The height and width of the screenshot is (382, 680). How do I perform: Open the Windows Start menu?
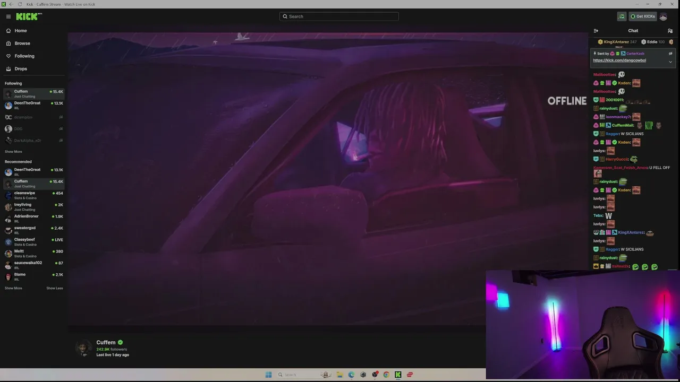click(x=268, y=375)
